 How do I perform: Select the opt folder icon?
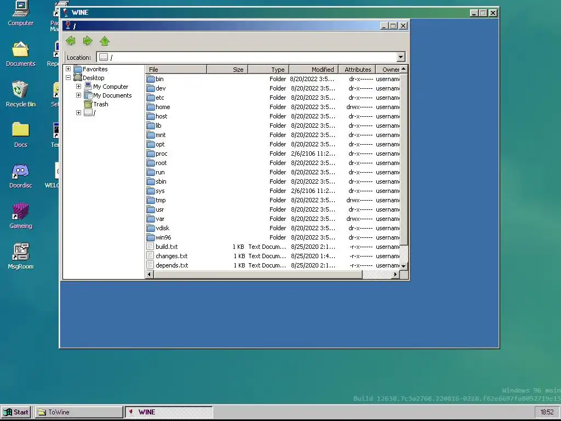tap(151, 144)
